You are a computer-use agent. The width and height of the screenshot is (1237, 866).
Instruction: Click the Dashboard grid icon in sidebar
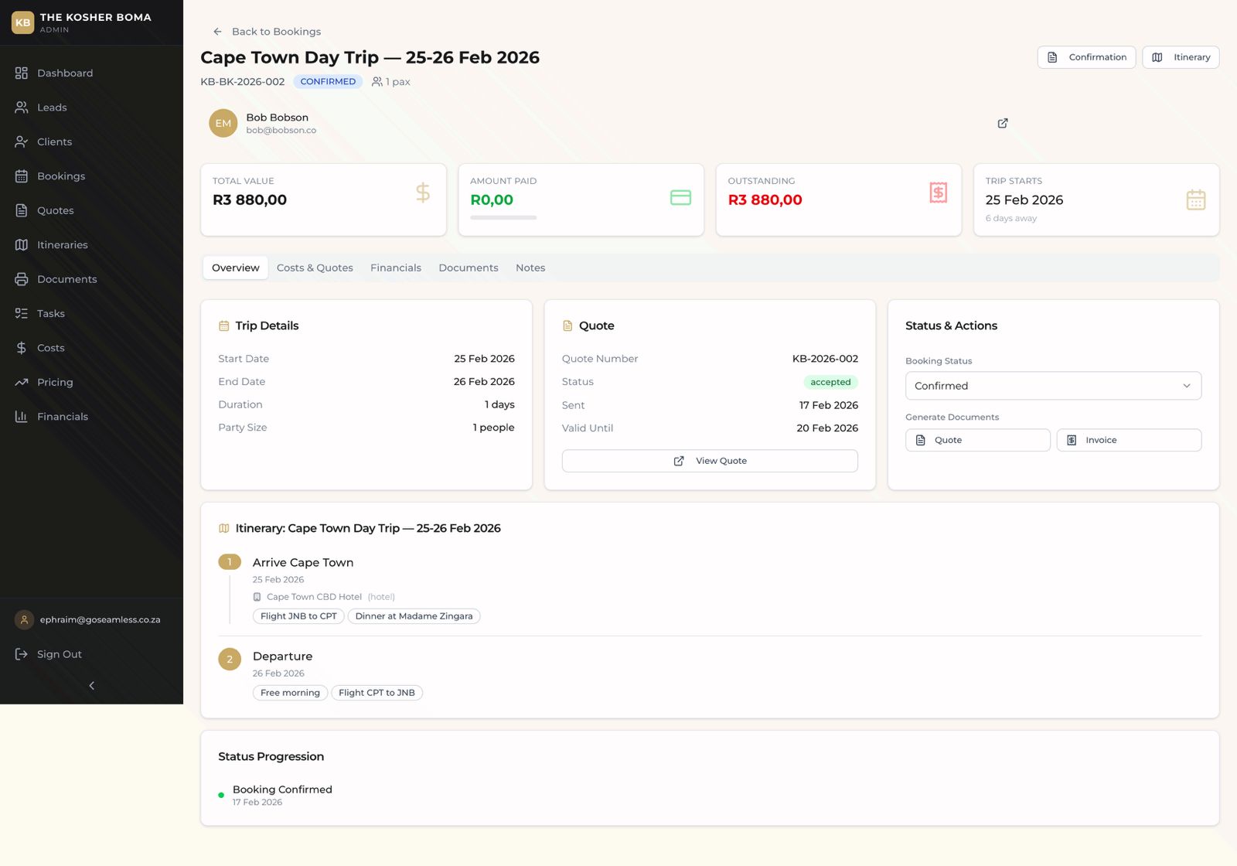click(22, 73)
